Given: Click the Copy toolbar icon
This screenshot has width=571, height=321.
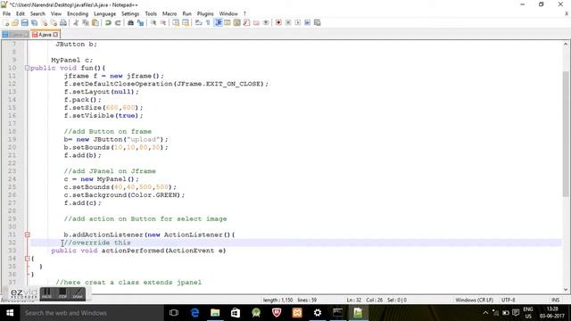Looking at the screenshot, I should pos(86,22).
